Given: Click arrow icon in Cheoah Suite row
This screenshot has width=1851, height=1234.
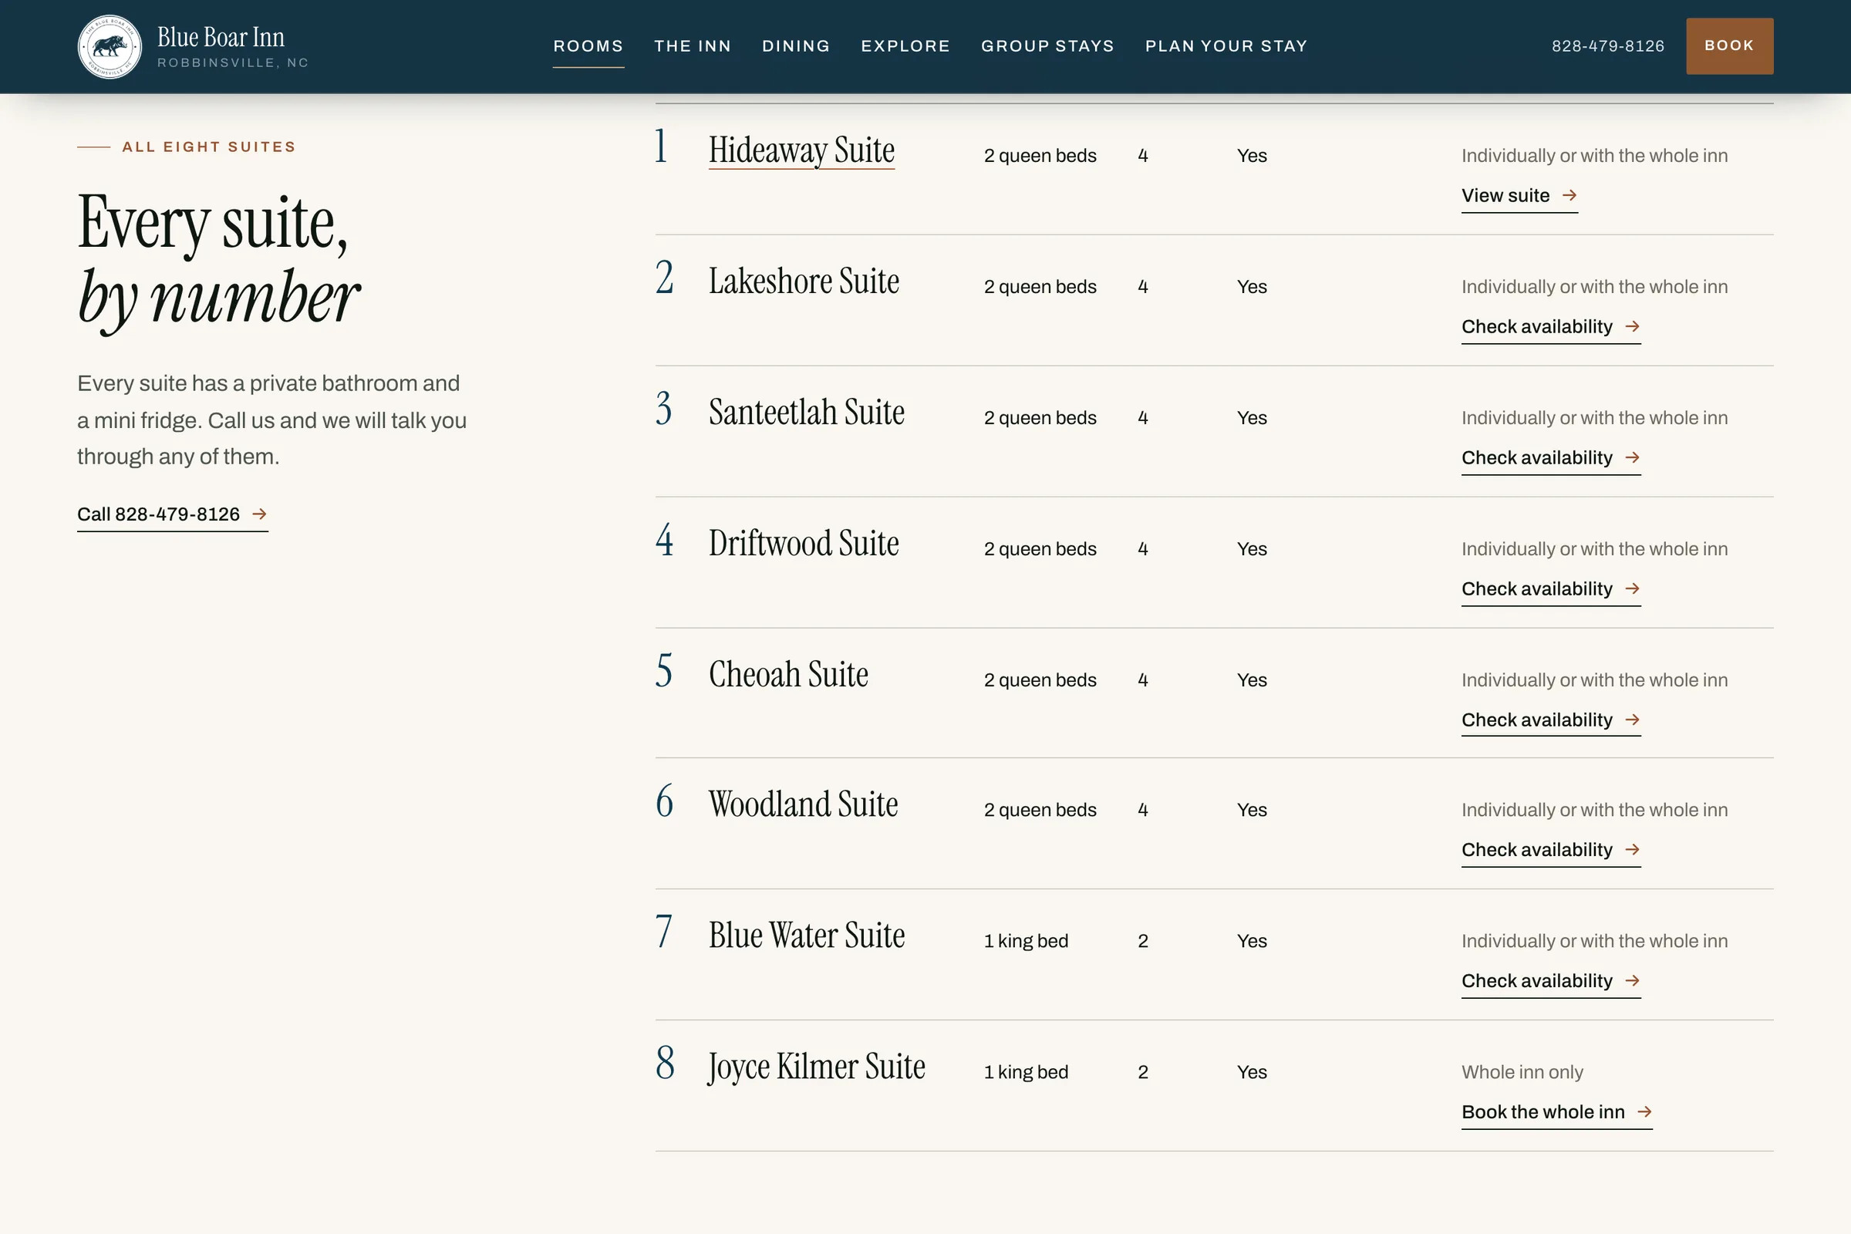Looking at the screenshot, I should [1632, 720].
